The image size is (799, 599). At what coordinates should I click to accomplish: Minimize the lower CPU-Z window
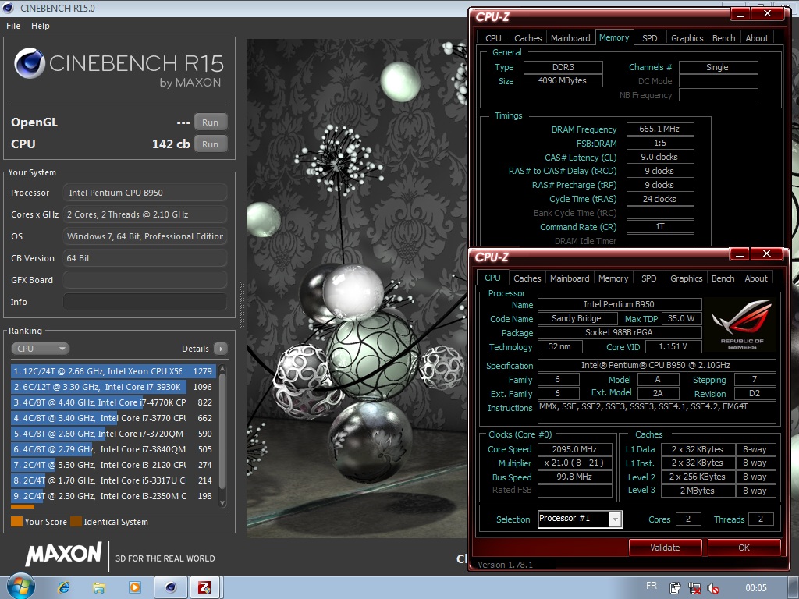(x=740, y=253)
